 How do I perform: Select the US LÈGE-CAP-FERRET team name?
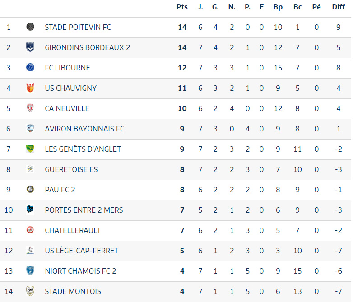click(82, 251)
